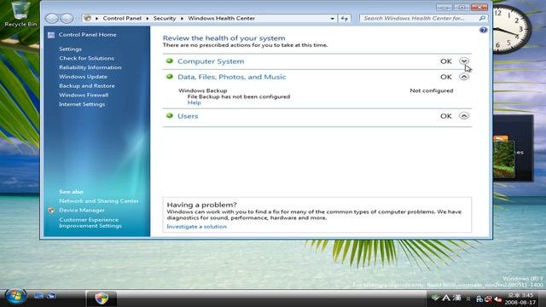Click the green status dot beside Data, Files
This screenshot has height=307, width=546.
click(x=170, y=77)
